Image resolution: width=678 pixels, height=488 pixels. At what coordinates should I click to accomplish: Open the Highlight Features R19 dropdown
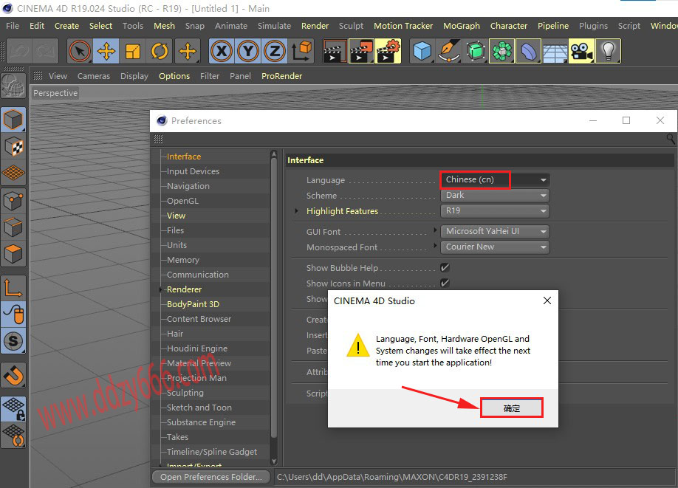point(495,211)
